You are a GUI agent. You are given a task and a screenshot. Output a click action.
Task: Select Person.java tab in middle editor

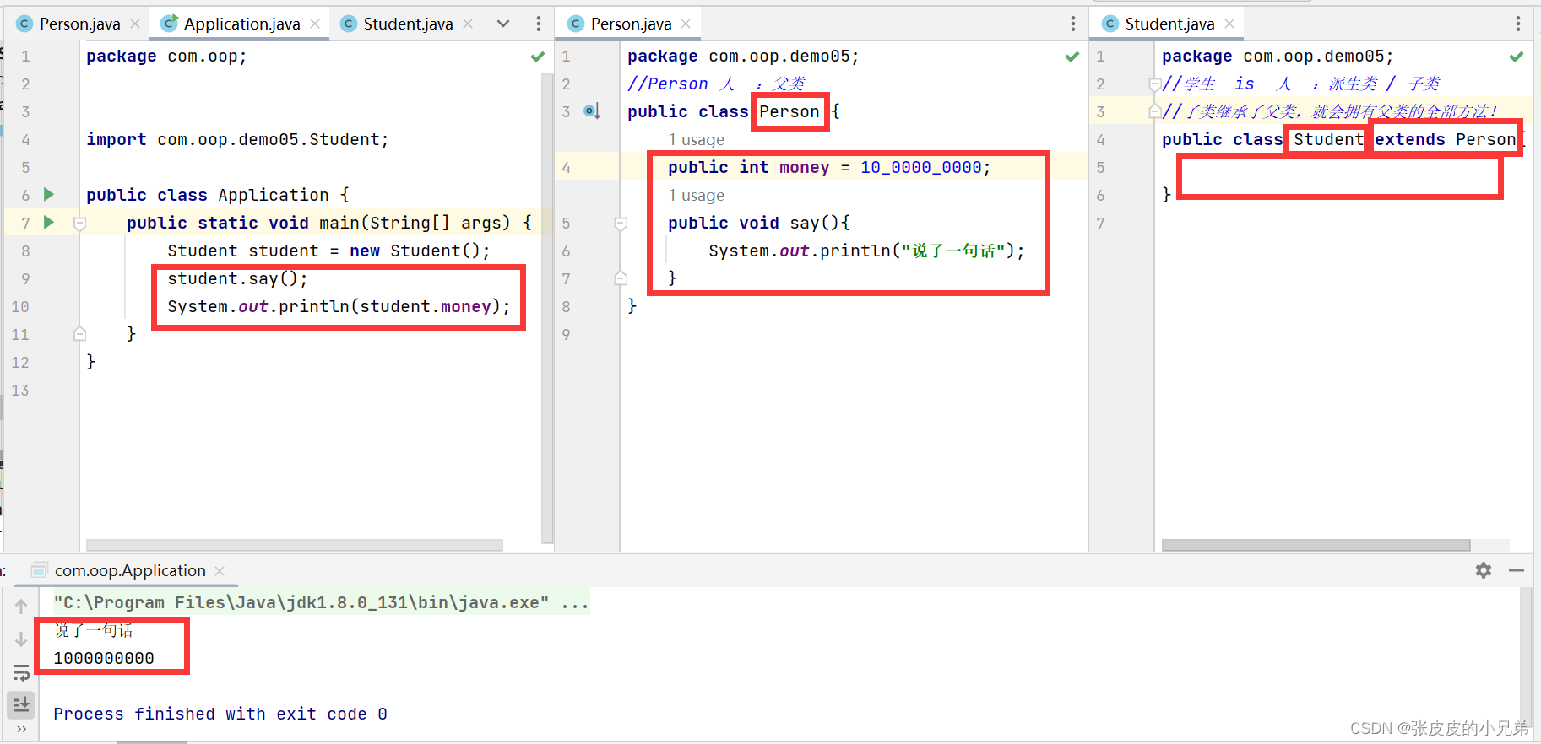tap(631, 24)
